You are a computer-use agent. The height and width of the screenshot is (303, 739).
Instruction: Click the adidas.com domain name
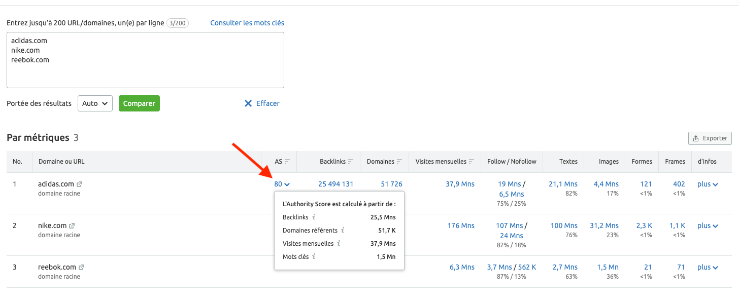point(56,184)
